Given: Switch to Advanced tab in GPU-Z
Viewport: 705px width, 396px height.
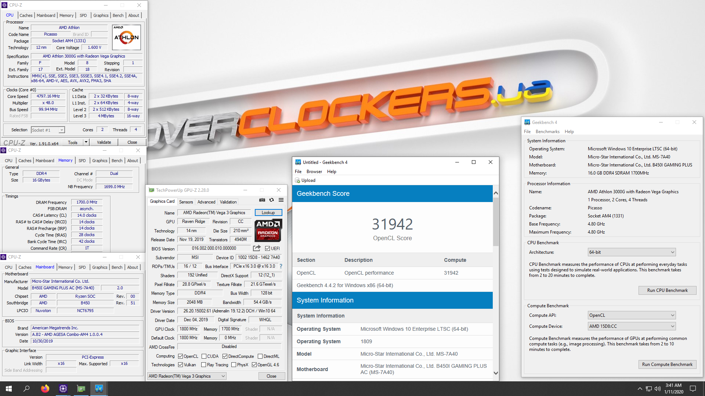Looking at the screenshot, I should (x=206, y=202).
